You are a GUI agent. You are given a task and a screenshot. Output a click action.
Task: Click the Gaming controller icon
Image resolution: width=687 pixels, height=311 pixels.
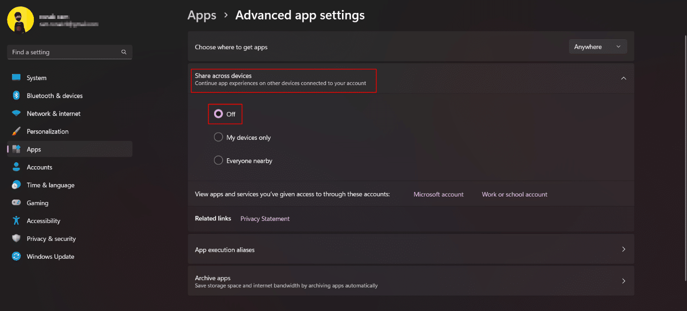[16, 203]
